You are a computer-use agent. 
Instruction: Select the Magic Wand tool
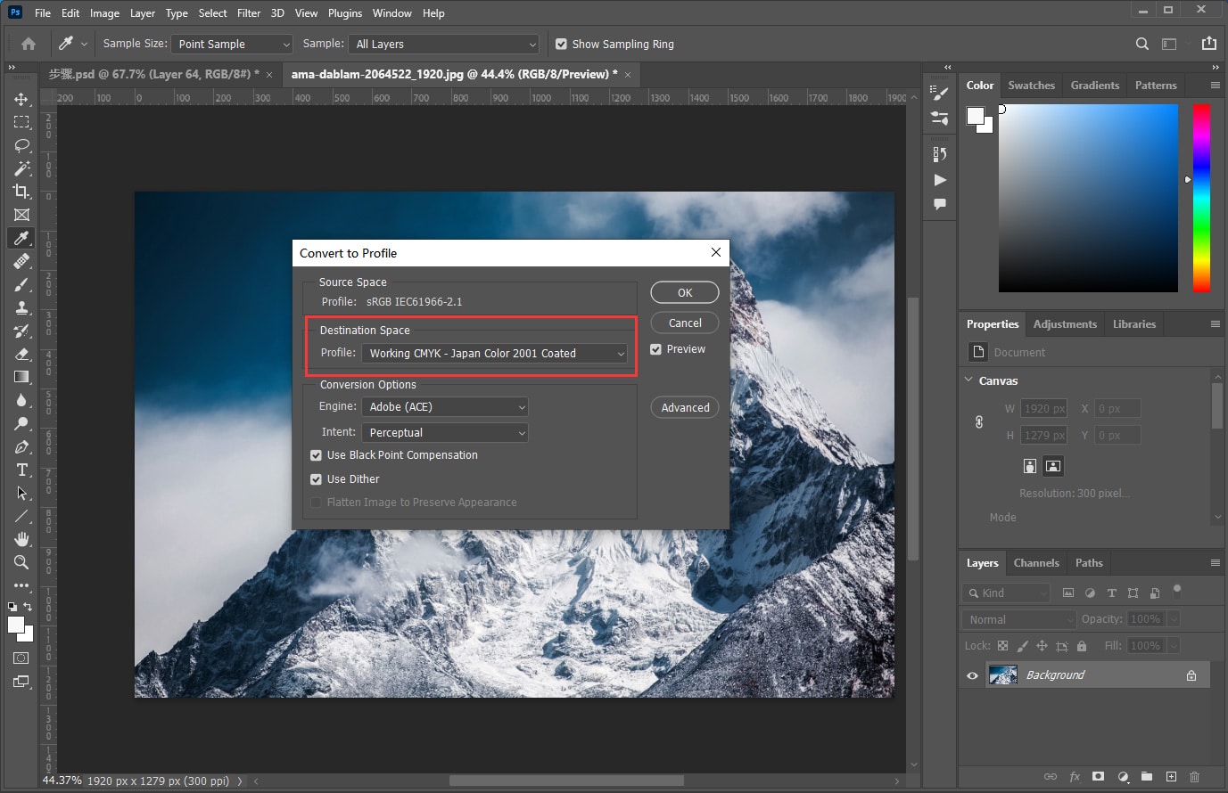21,168
